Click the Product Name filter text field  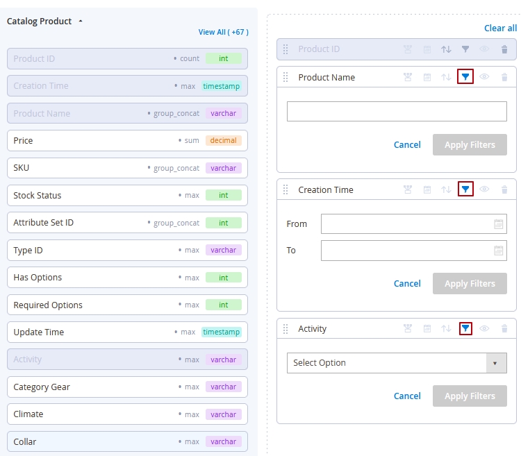396,112
